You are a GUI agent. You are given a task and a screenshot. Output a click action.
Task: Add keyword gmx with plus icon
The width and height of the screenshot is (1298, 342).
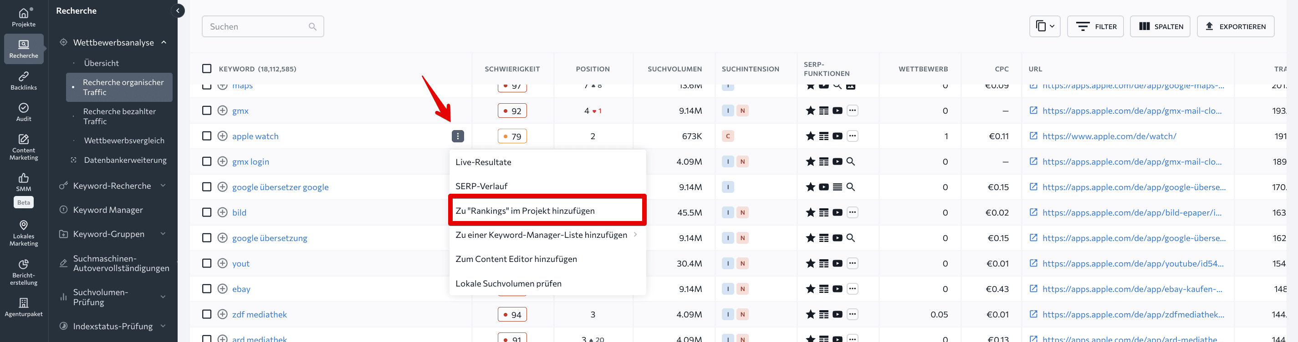point(222,110)
